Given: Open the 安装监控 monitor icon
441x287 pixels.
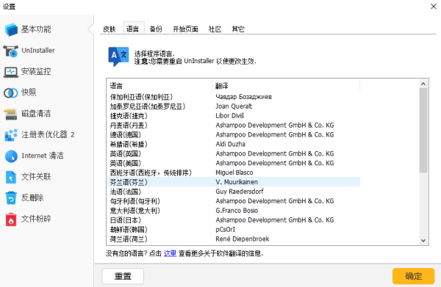Looking at the screenshot, I should (11, 72).
